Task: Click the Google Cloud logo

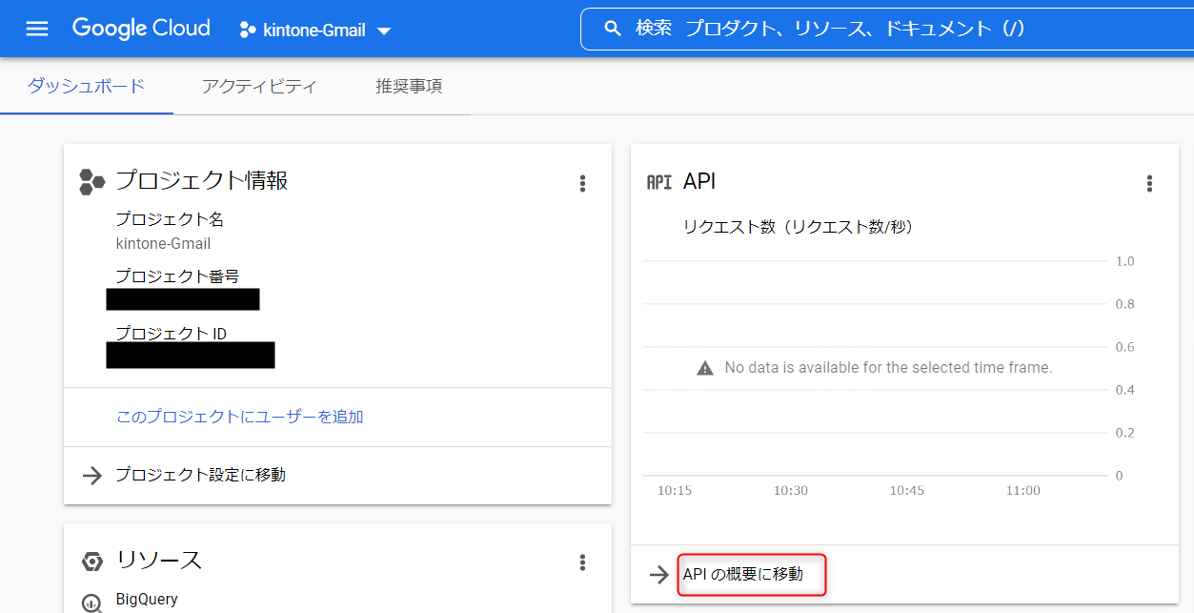Action: [x=141, y=29]
